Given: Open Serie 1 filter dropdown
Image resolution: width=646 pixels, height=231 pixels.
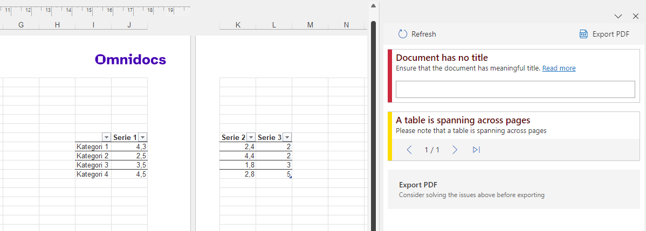Looking at the screenshot, I should pyautogui.click(x=142, y=137).
